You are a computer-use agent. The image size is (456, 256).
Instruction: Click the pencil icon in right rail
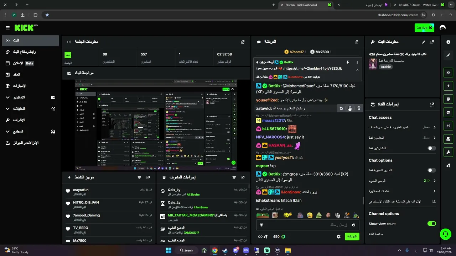[448, 55]
